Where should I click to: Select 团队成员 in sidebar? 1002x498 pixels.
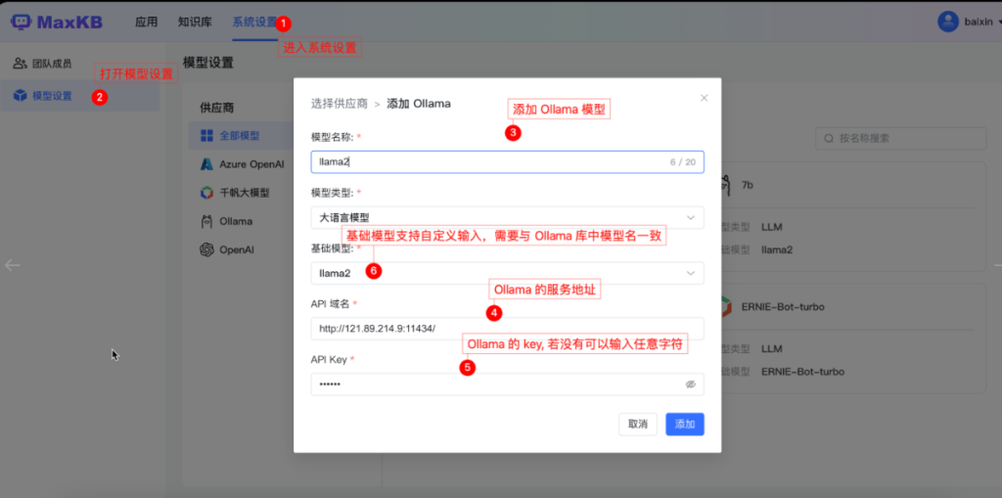point(80,64)
